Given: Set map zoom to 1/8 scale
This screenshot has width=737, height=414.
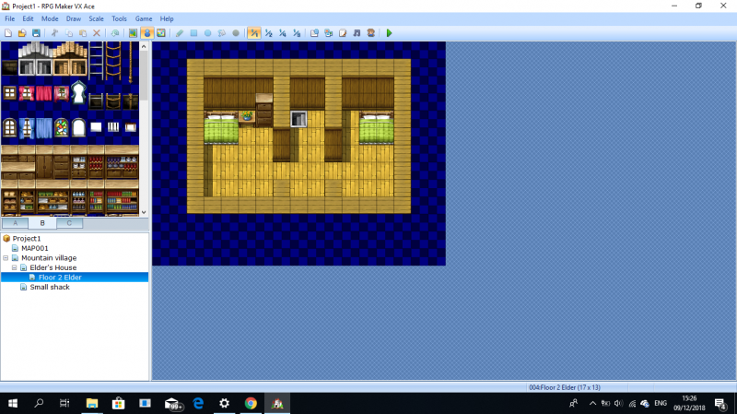Looking at the screenshot, I should (297, 33).
